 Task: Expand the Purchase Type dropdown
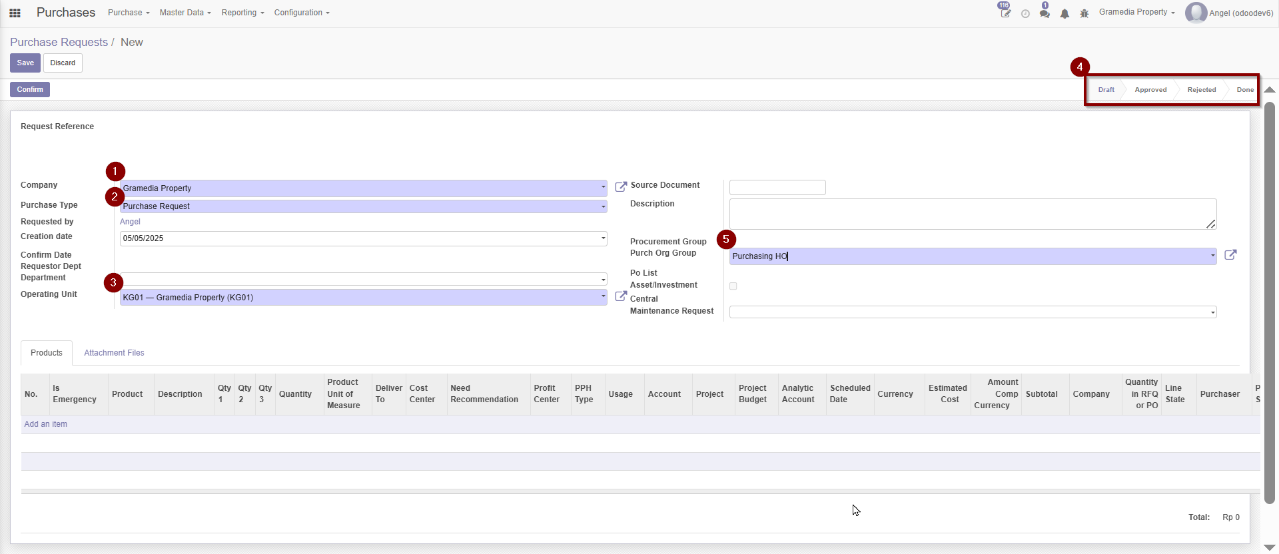click(x=604, y=206)
